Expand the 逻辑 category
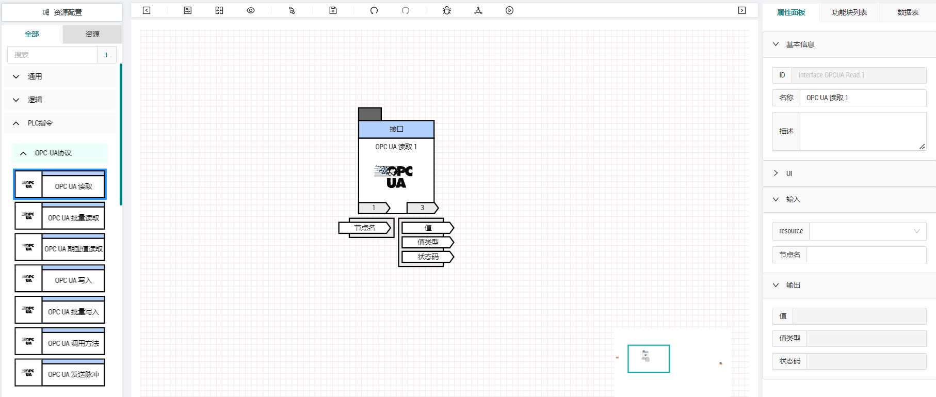This screenshot has width=936, height=397. tap(60, 100)
